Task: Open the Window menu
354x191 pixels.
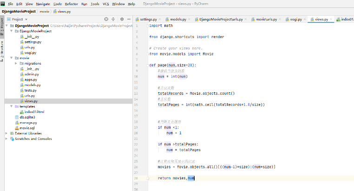Action: pos(118,4)
